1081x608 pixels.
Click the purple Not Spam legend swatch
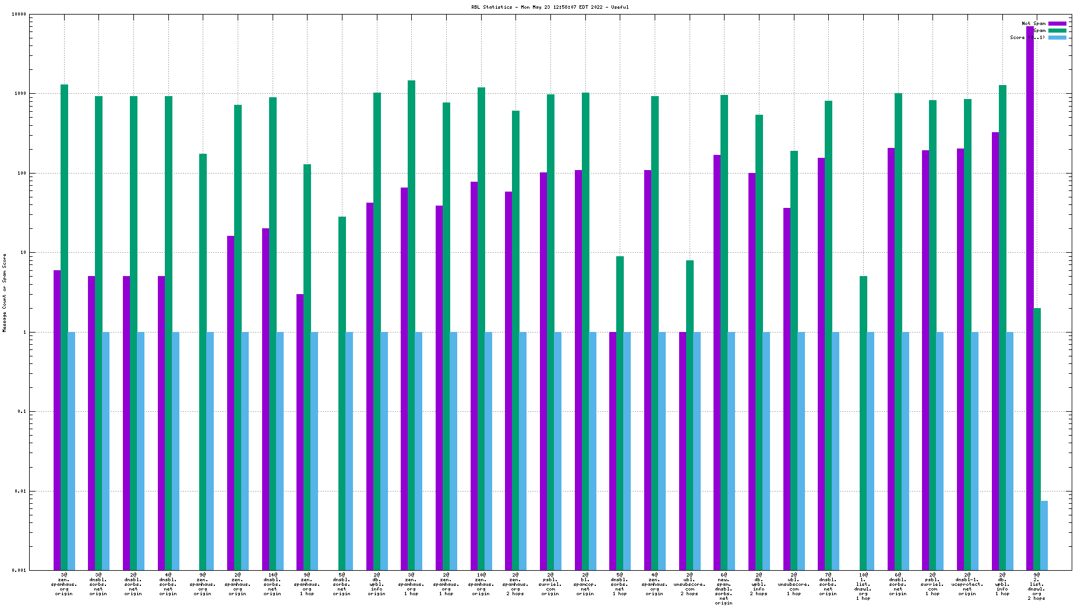1057,24
